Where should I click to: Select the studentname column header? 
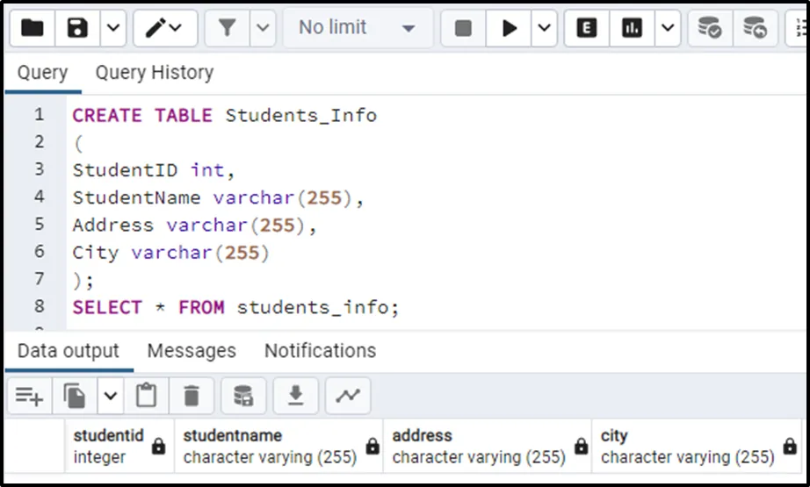233,435
